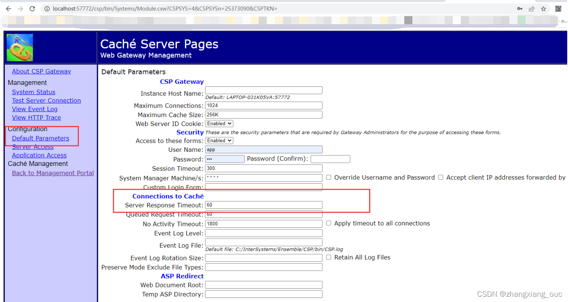Click the Web Document Root field
Screen dimensions: 568x302
point(264,285)
